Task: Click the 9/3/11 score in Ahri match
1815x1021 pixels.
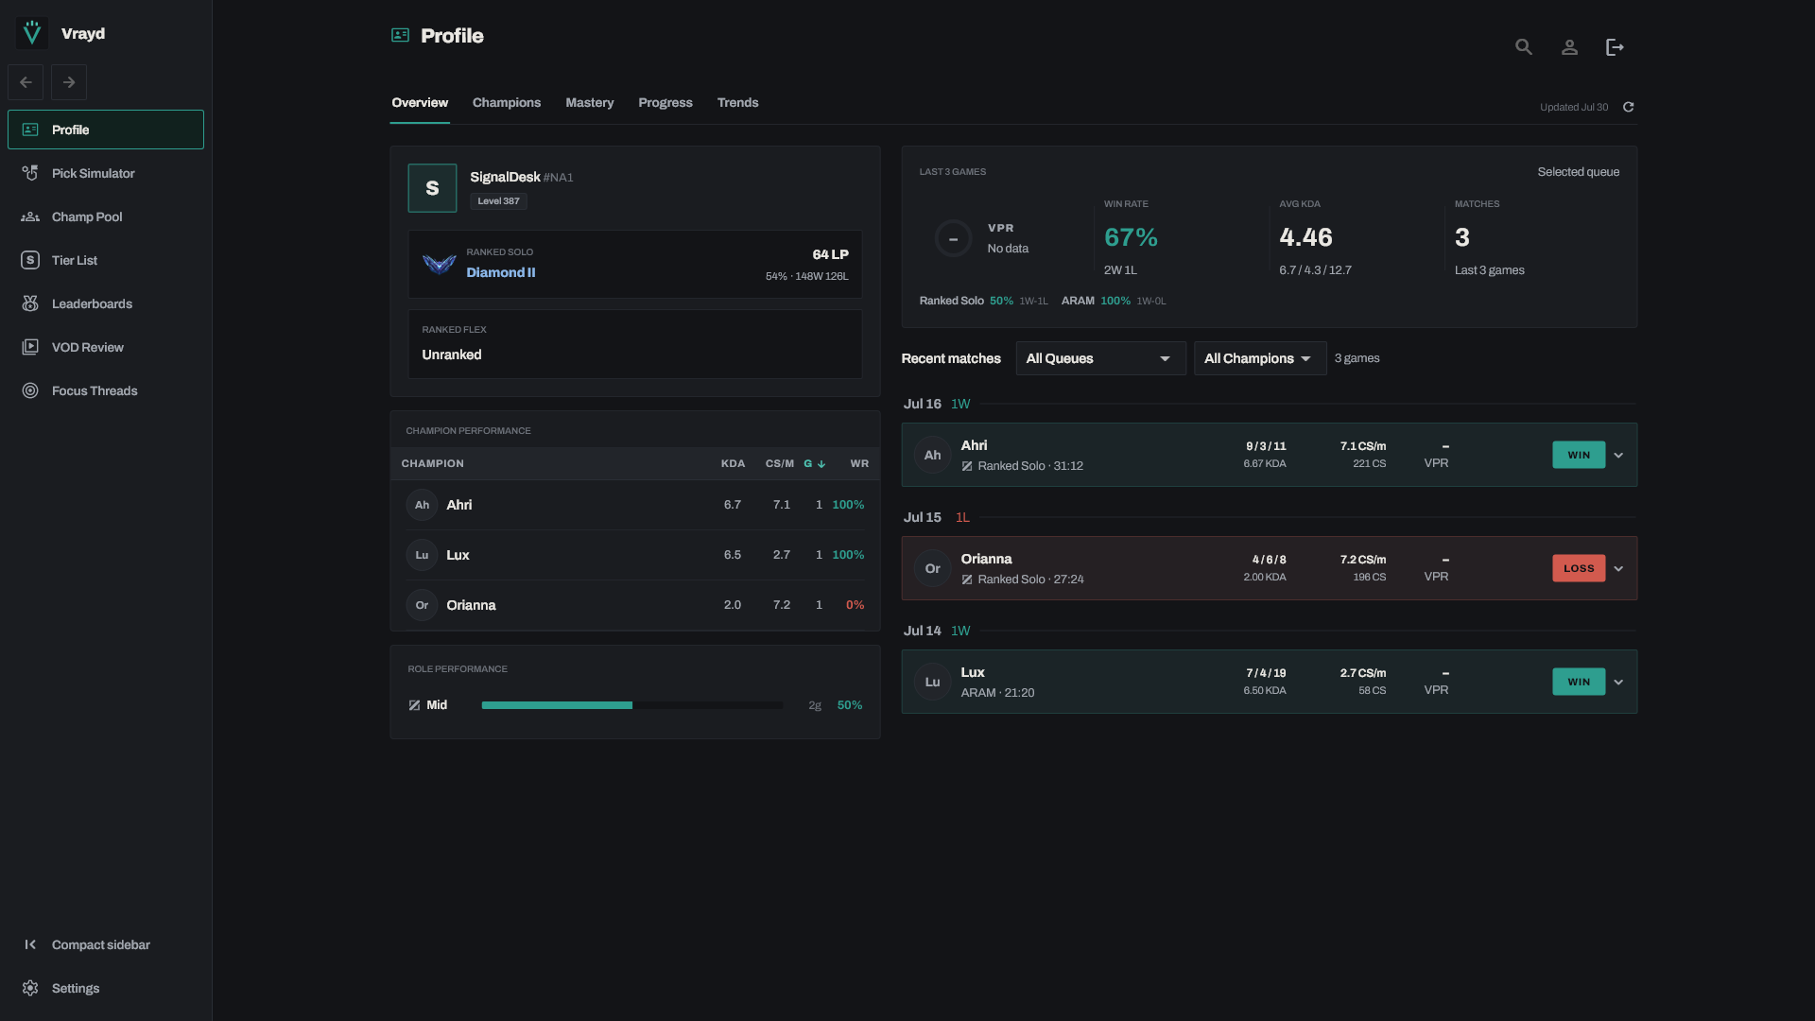Action: tap(1266, 446)
